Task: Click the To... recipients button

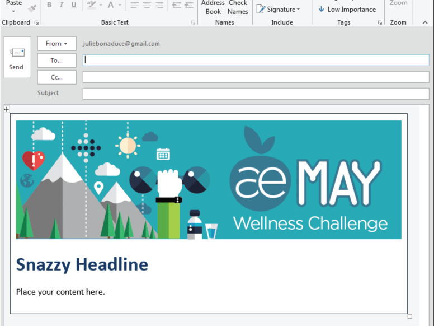Action: tap(56, 60)
